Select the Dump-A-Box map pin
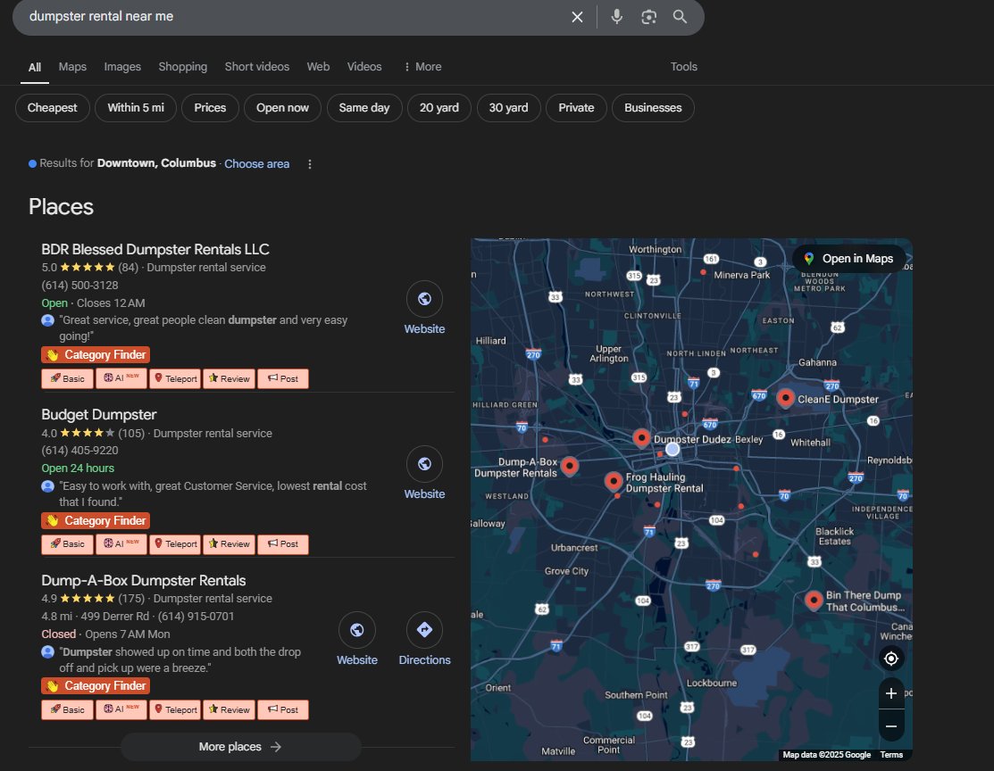The height and width of the screenshot is (771, 994). coord(569,466)
